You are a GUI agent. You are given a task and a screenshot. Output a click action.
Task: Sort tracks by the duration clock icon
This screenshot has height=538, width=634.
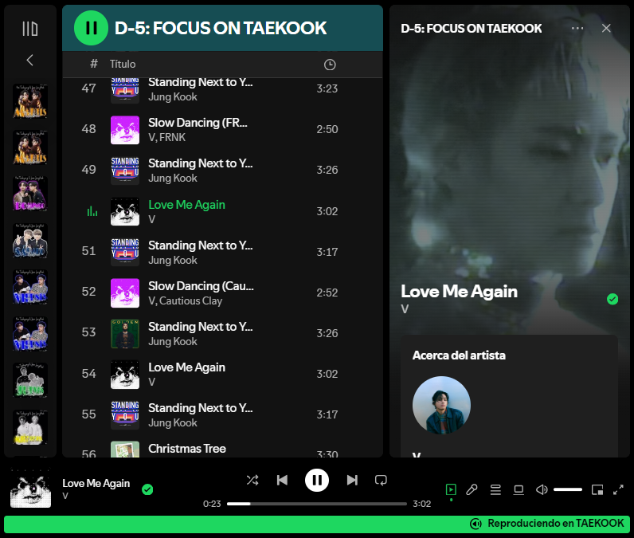click(x=330, y=65)
